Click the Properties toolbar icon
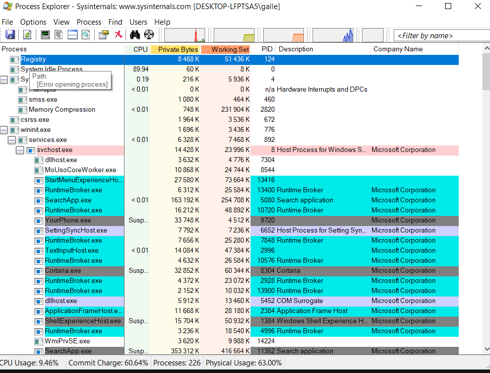Viewport: 490px width, 373px height. (104, 35)
